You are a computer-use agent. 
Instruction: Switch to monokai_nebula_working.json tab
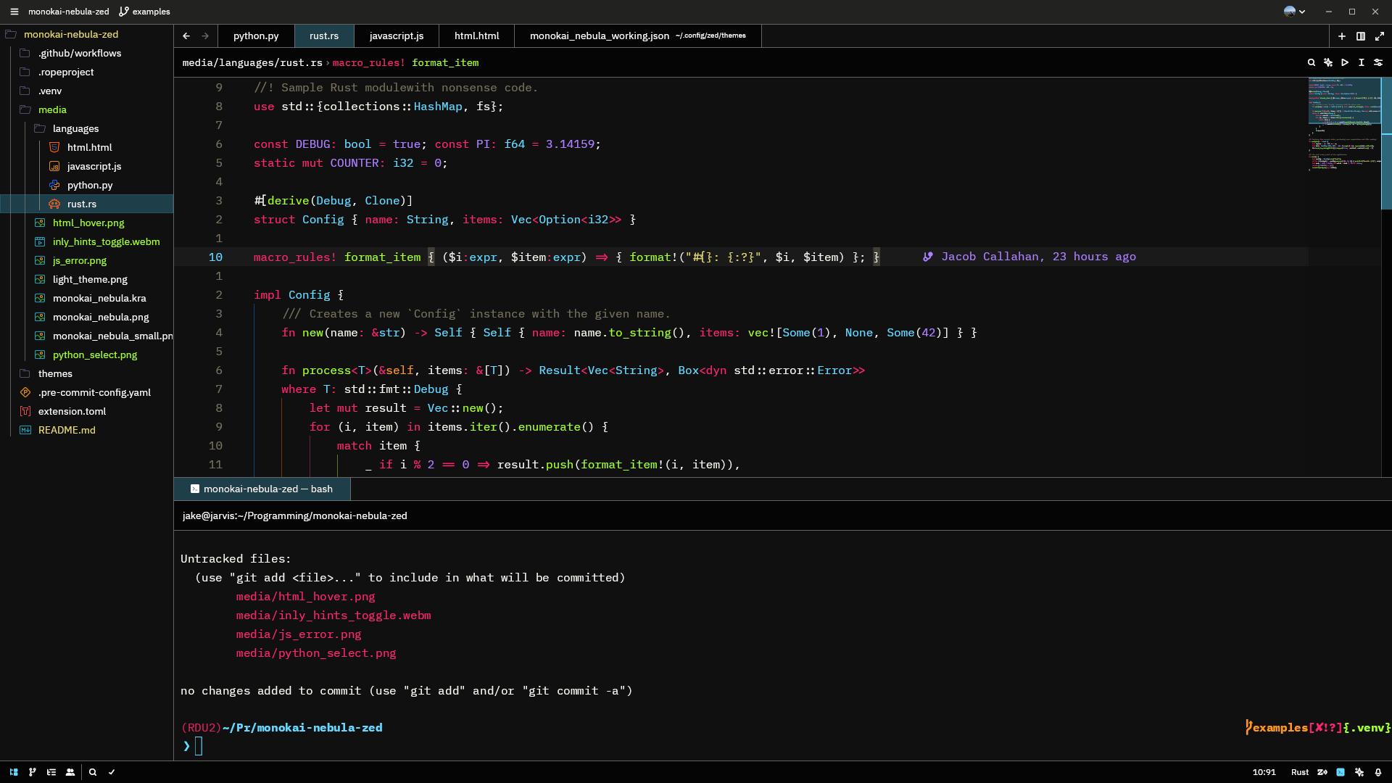click(638, 36)
